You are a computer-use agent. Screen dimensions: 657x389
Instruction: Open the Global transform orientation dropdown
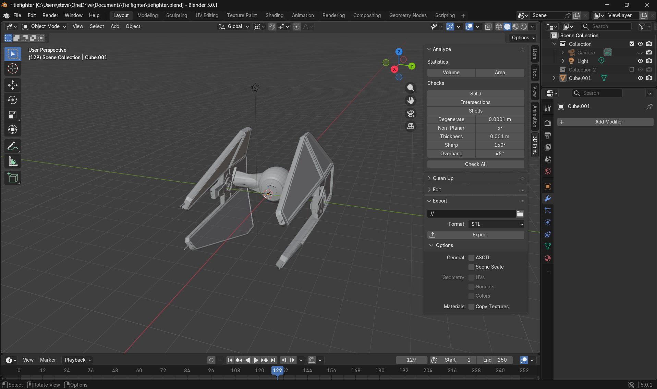(x=234, y=26)
